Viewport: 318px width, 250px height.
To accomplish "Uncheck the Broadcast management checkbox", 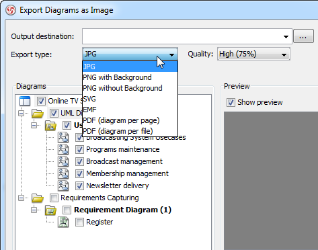I will pos(79,161).
